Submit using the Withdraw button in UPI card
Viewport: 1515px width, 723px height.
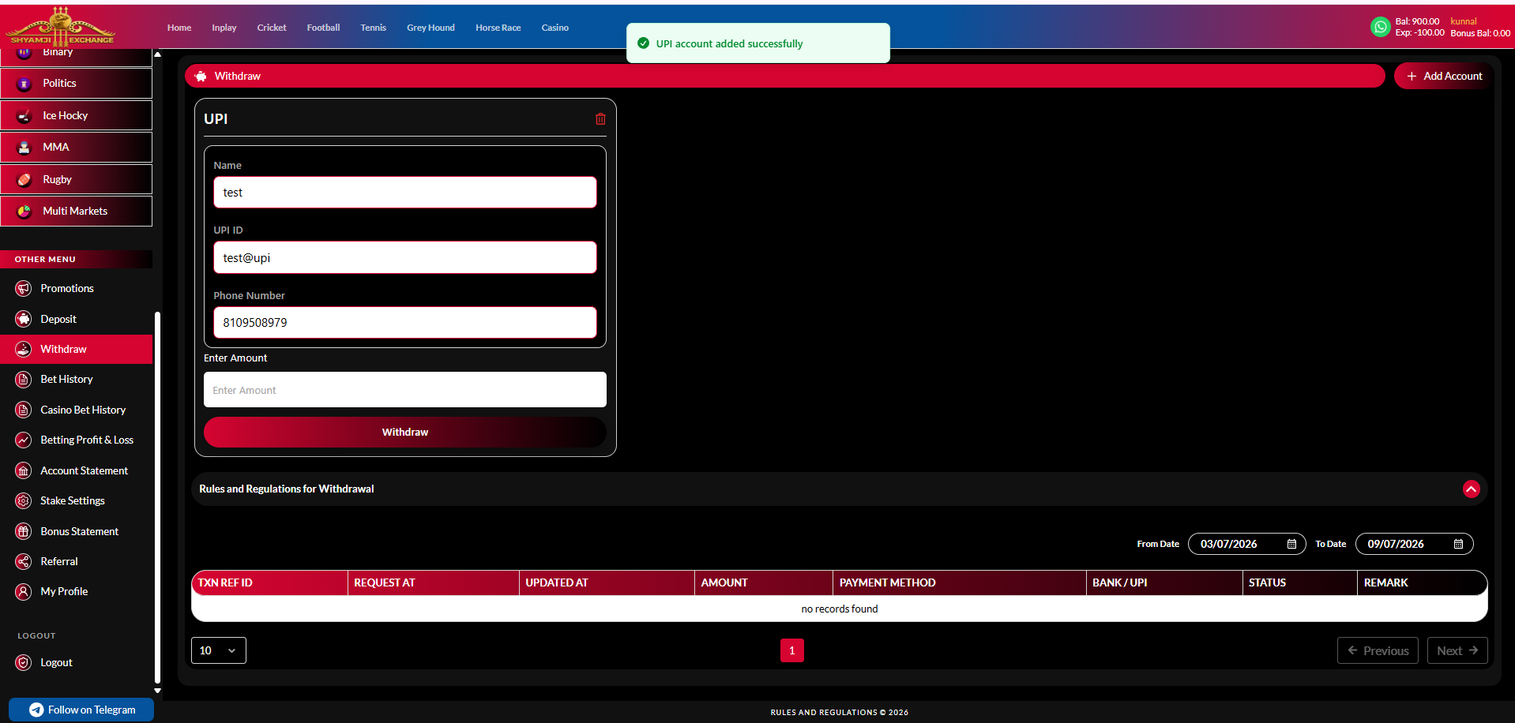click(405, 433)
